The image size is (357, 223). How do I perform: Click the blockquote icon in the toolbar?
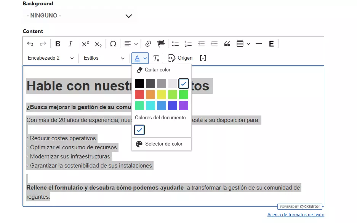227,44
